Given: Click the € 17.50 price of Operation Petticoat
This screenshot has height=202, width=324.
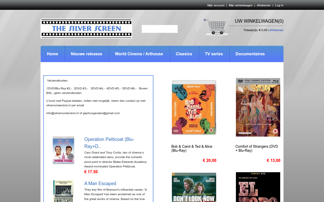Looking at the screenshot, I should click(x=91, y=172).
